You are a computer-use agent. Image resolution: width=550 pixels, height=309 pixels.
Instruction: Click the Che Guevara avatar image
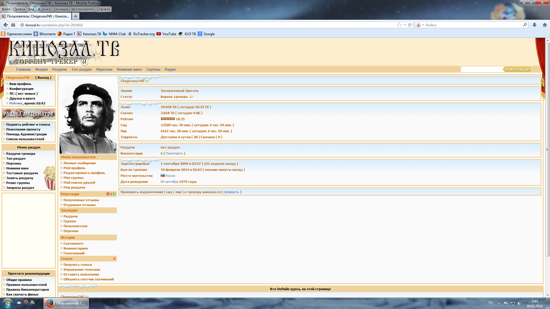click(x=88, y=115)
